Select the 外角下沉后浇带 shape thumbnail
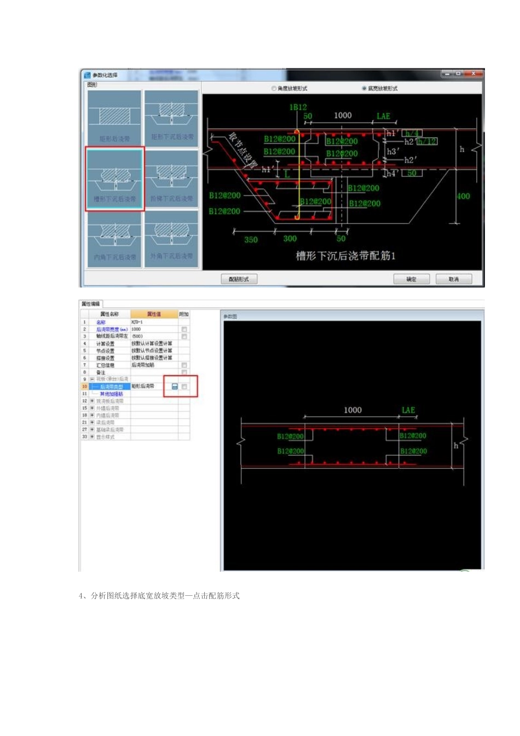This screenshot has width=520, height=736. (171, 239)
